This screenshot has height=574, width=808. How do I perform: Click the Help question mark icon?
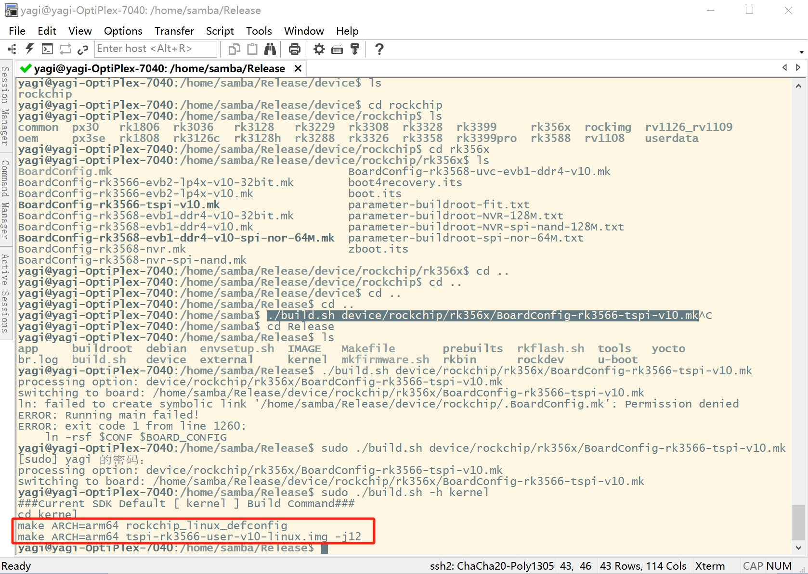(379, 49)
